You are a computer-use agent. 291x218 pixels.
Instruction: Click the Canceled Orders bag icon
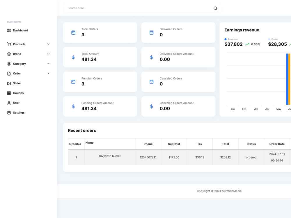pyautogui.click(x=152, y=82)
